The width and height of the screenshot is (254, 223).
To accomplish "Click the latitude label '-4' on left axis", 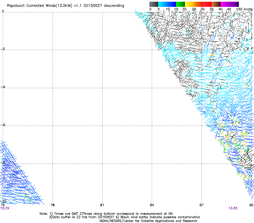I will click(3, 87).
